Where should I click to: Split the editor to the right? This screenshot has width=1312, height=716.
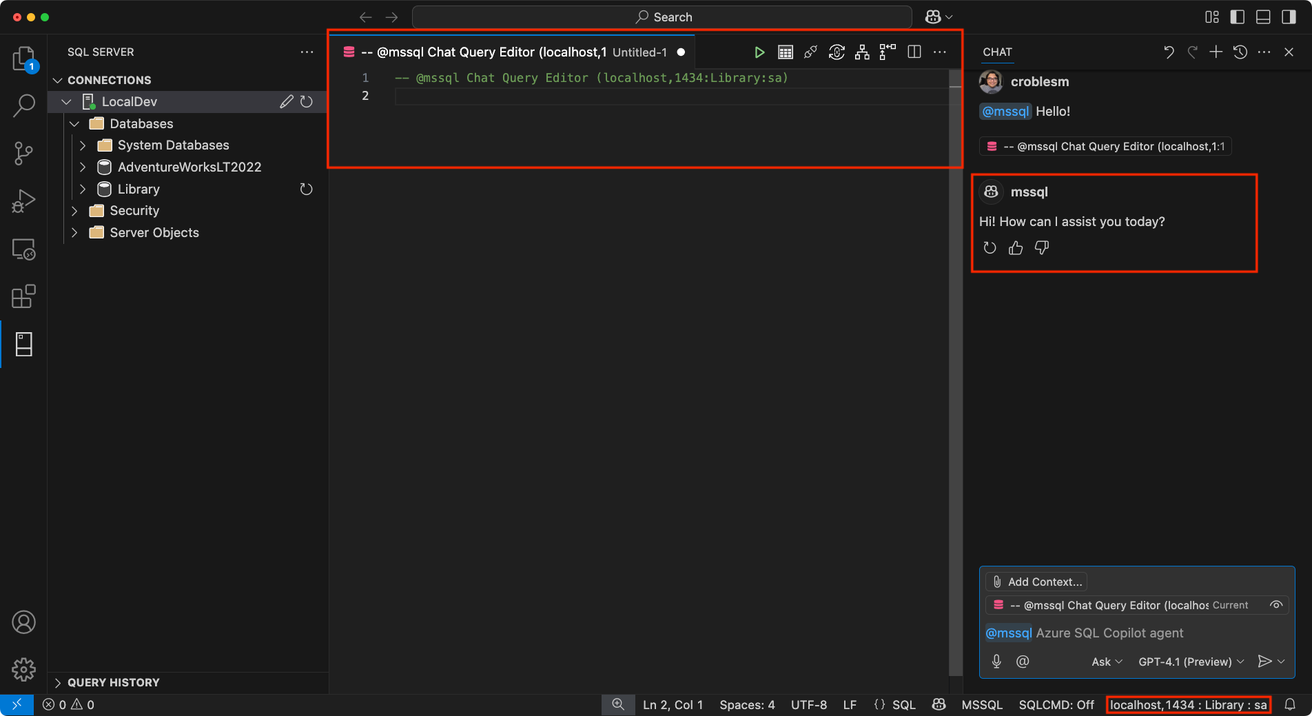tap(914, 52)
